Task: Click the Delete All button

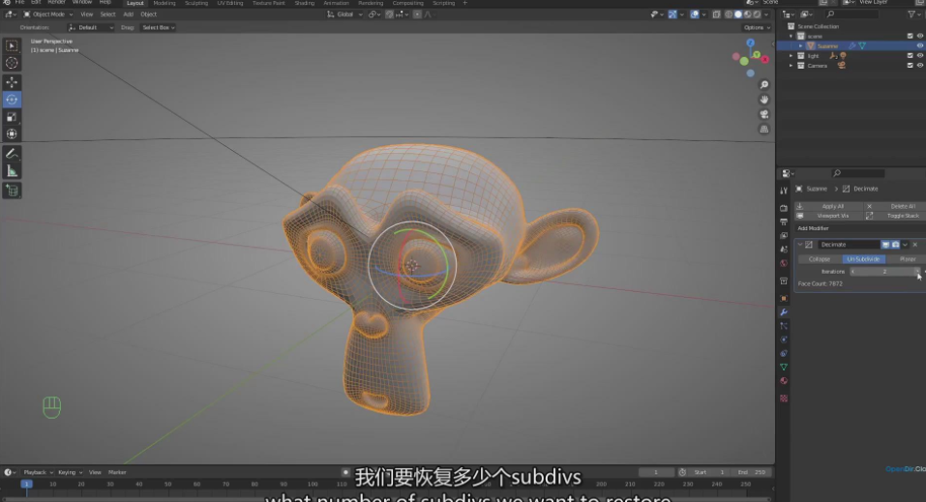Action: click(896, 206)
